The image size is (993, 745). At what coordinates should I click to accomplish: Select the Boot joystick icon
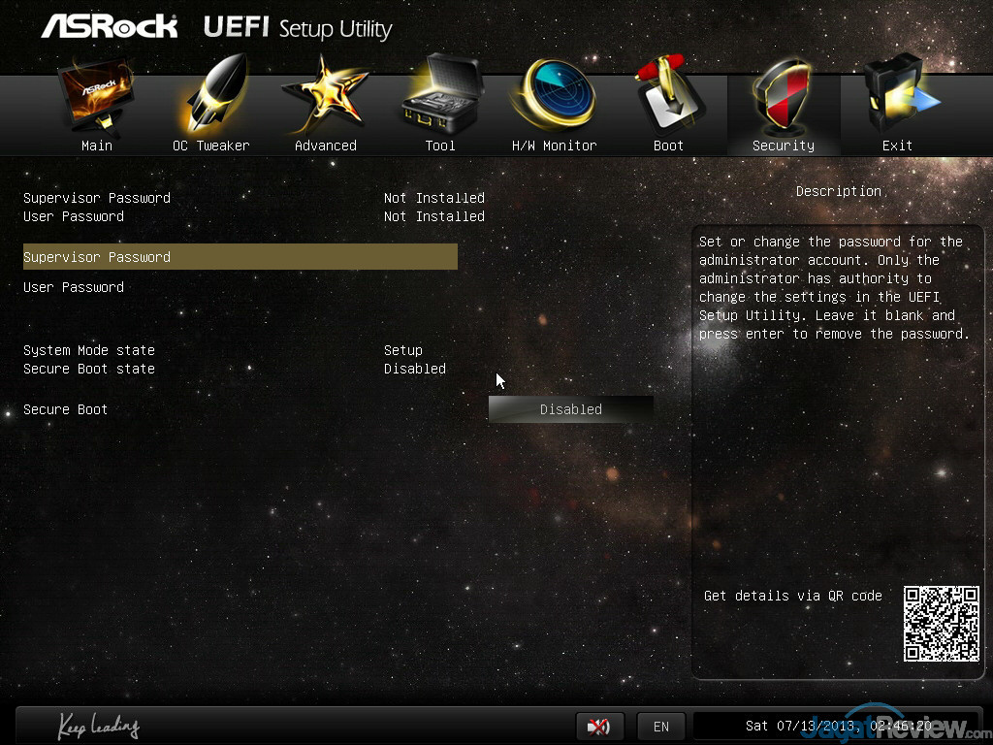tap(668, 97)
